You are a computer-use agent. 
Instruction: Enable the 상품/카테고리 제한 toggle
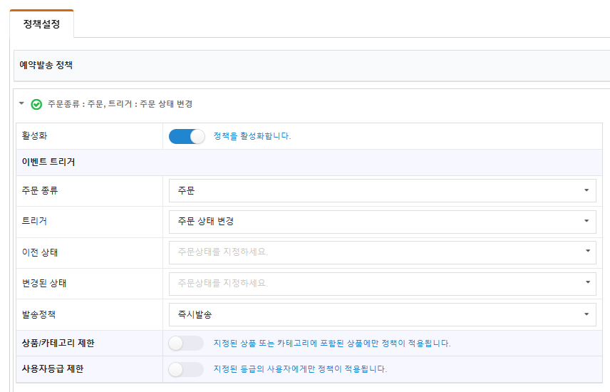[x=186, y=344]
